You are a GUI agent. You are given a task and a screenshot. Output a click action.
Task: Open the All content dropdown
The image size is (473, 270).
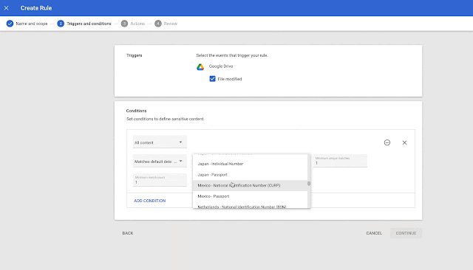[160, 142]
